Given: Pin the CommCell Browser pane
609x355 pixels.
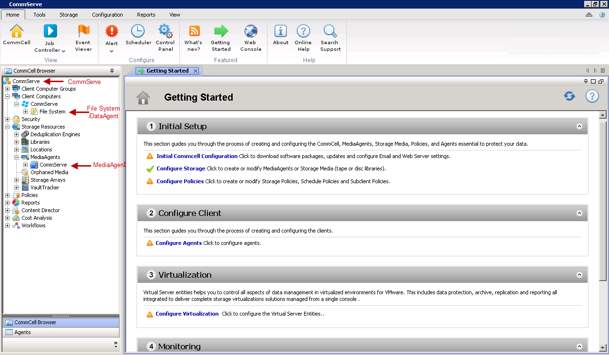Looking at the screenshot, I should tap(112, 71).
